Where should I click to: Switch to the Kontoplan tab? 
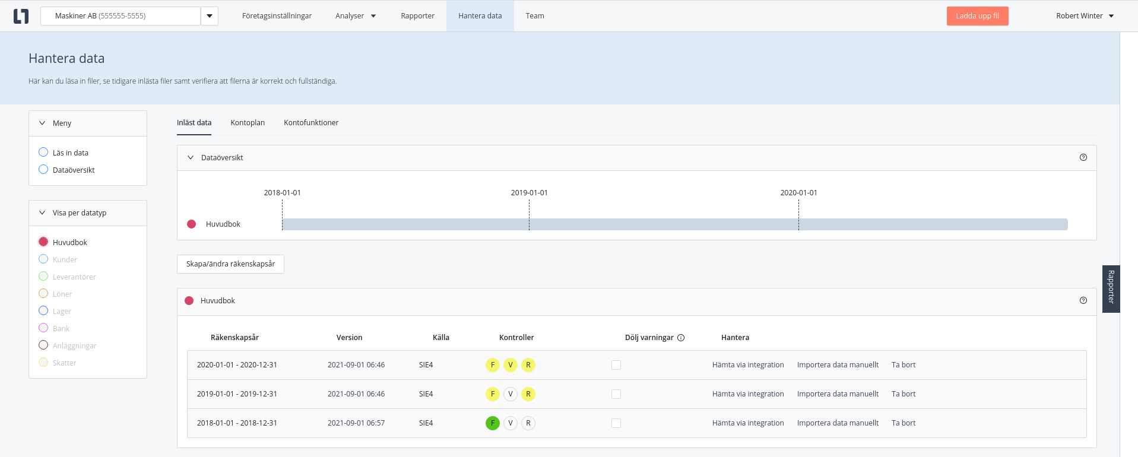(248, 123)
